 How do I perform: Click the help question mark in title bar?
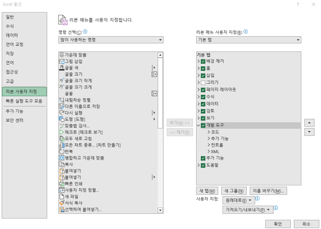click(x=298, y=4)
